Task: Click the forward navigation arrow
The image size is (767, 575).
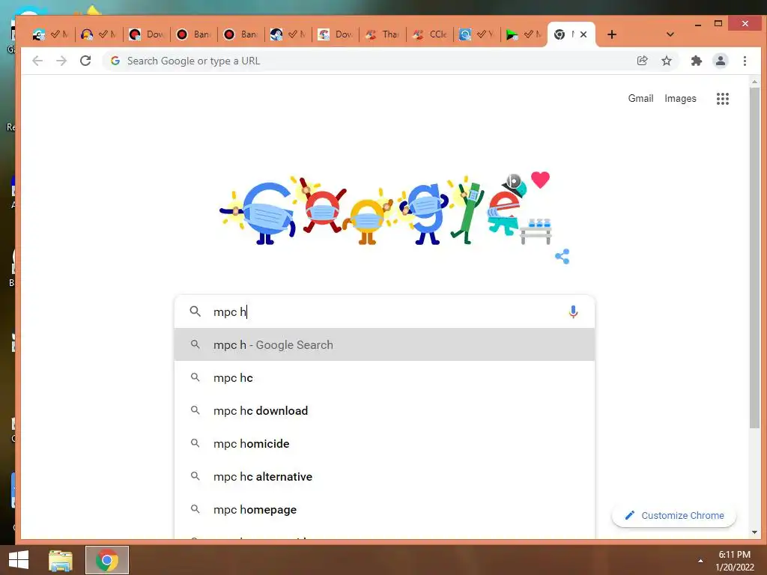Action: 61,61
